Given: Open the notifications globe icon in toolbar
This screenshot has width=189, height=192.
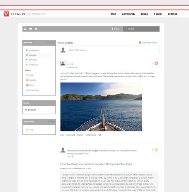Looking at the screenshot, I should [x=36, y=29].
